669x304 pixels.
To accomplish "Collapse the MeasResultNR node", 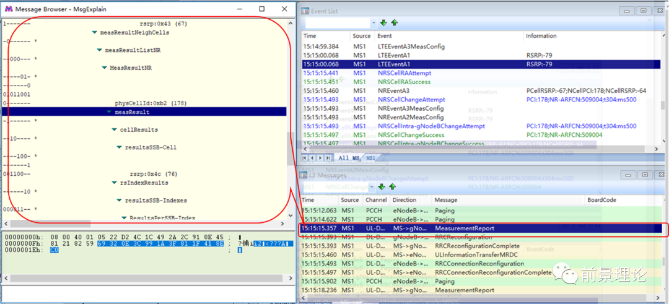I will coord(105,68).
